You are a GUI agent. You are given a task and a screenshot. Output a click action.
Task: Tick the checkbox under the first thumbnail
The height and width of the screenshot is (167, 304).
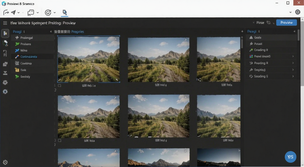pyautogui.click(x=60, y=85)
